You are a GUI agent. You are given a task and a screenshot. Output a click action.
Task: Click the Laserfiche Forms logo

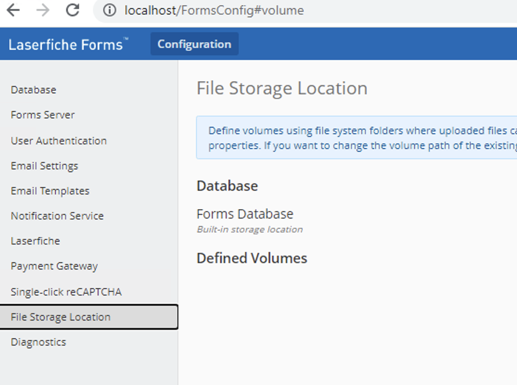coord(68,45)
